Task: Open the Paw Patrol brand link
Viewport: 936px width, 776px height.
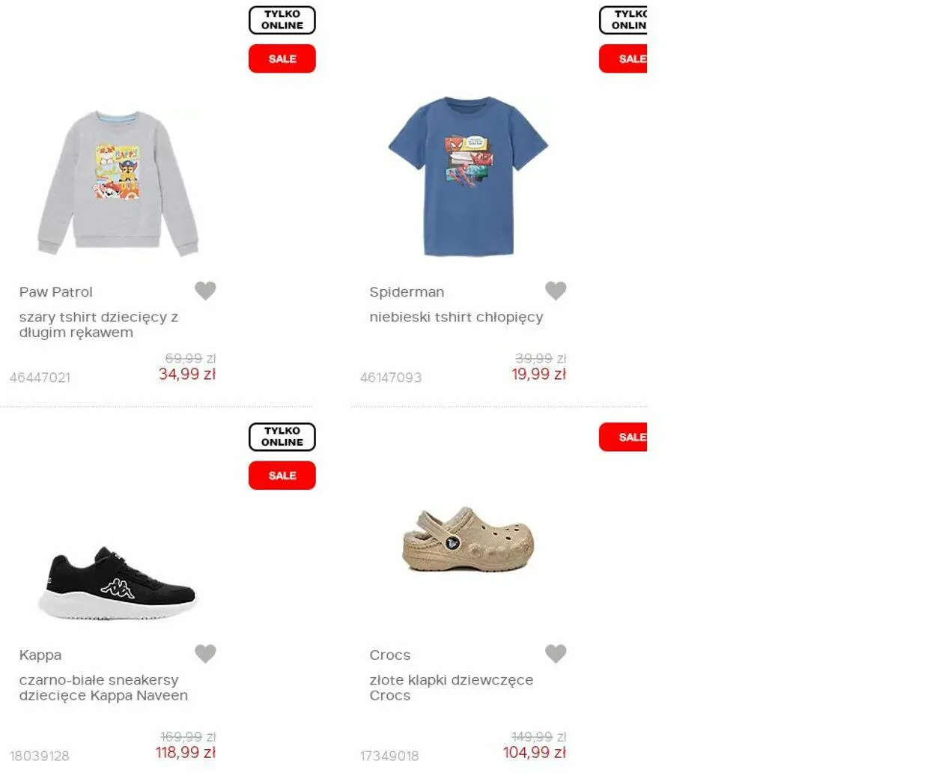Action: pyautogui.click(x=56, y=292)
